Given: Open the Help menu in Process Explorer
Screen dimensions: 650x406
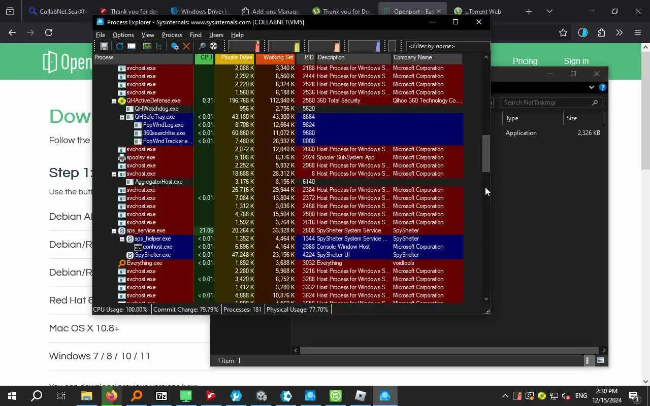Looking at the screenshot, I should click(x=237, y=35).
